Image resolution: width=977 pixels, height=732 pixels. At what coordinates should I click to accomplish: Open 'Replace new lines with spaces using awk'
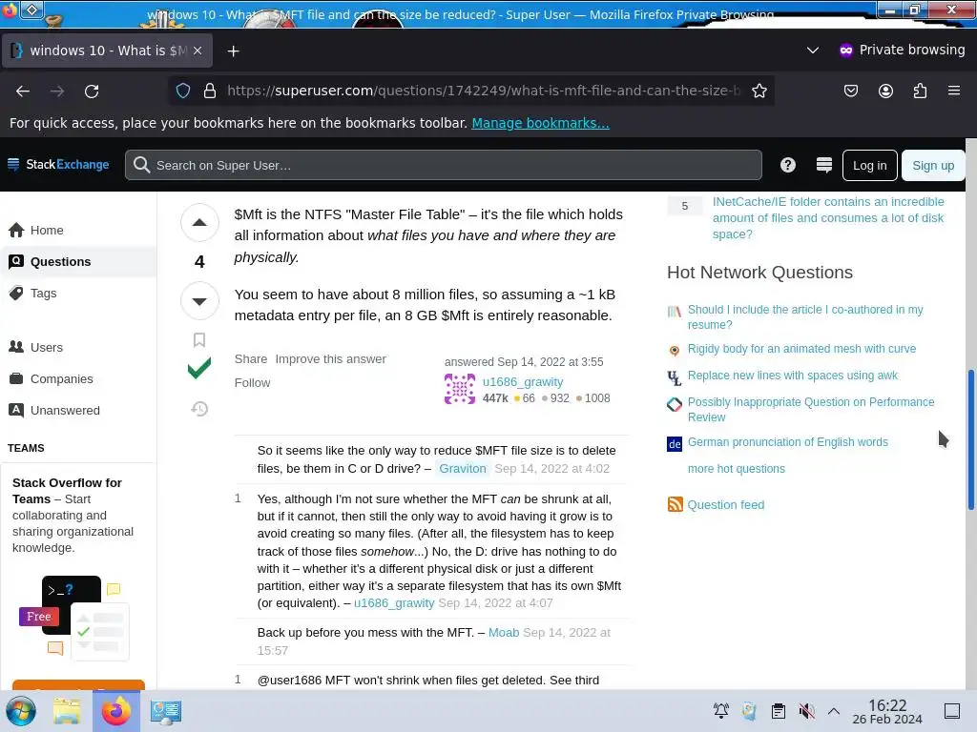tap(793, 376)
